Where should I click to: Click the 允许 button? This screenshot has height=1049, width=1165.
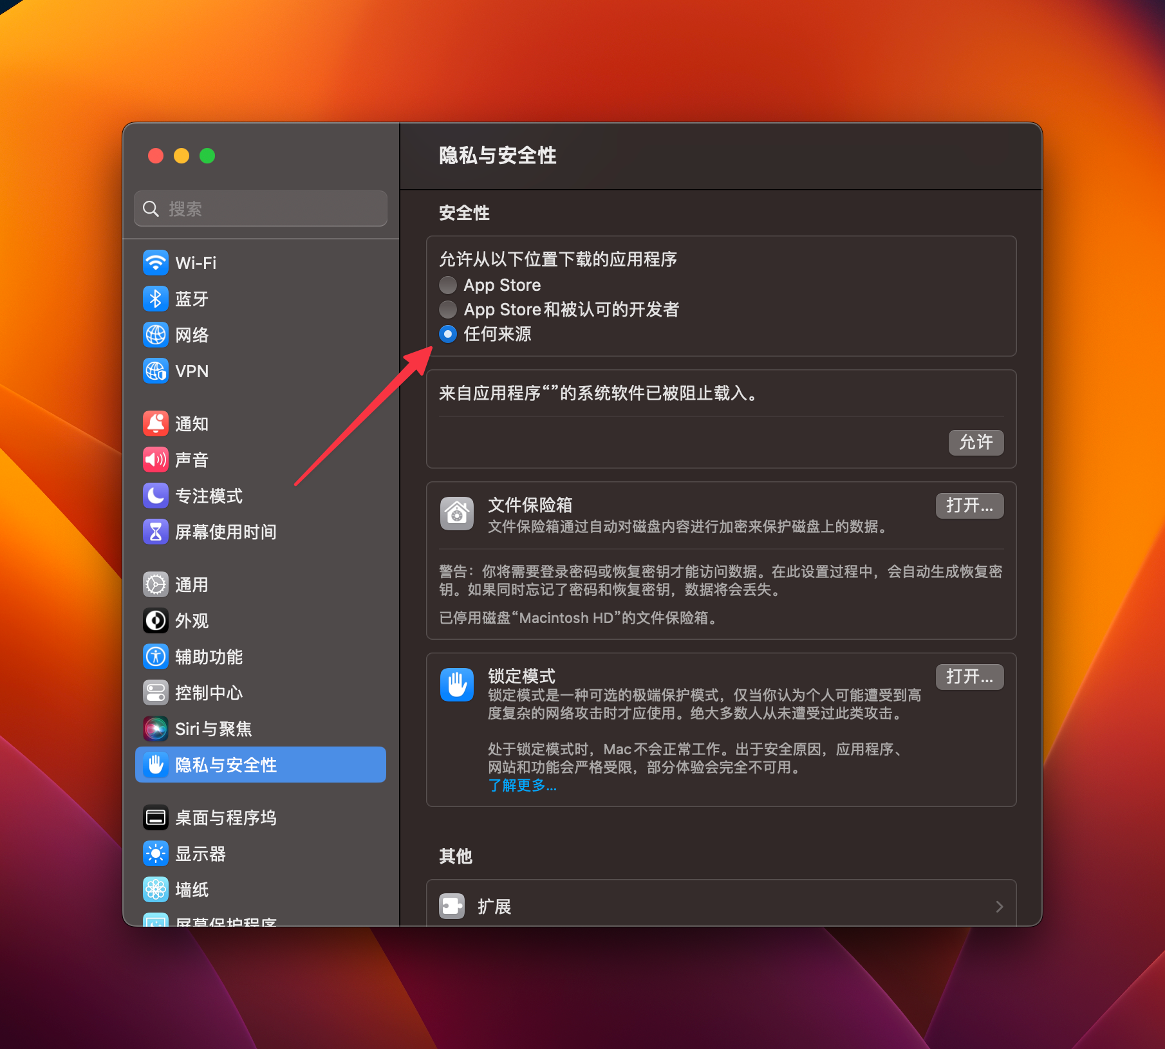pyautogui.click(x=976, y=443)
